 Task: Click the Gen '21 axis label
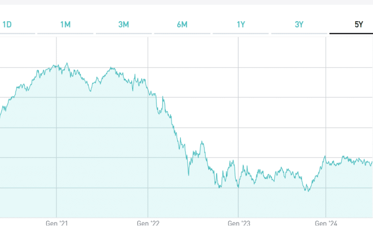[57, 224]
